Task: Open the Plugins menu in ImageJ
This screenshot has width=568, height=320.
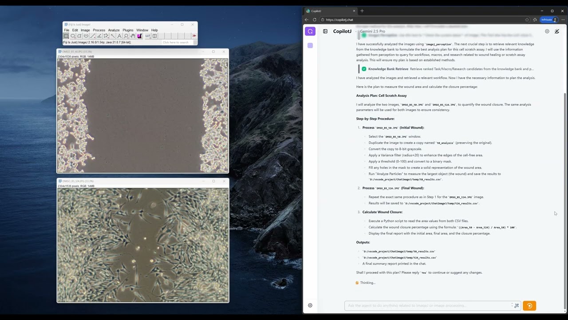Action: (128, 30)
